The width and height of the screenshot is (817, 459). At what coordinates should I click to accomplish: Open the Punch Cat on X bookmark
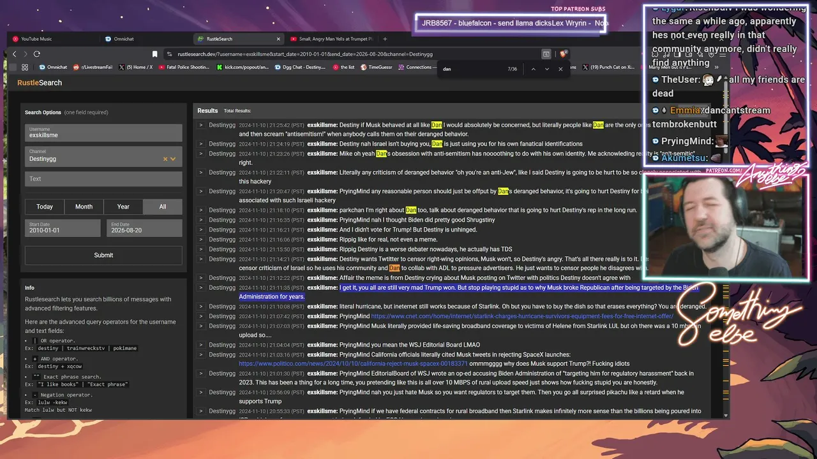click(x=609, y=67)
